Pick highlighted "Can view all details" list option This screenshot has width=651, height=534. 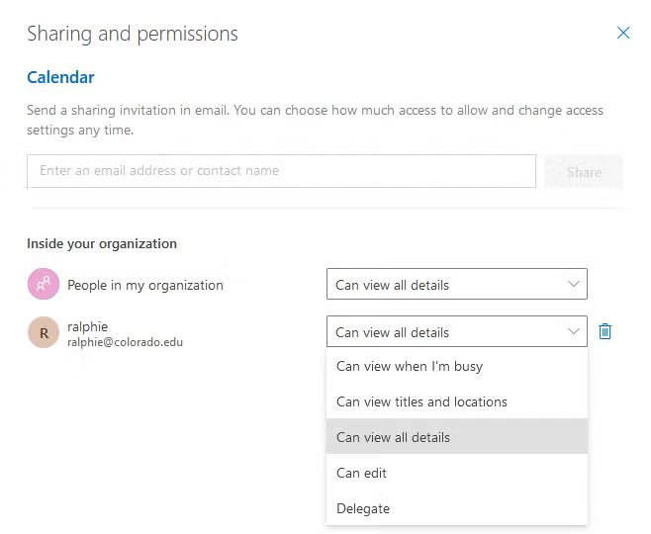pos(393,437)
